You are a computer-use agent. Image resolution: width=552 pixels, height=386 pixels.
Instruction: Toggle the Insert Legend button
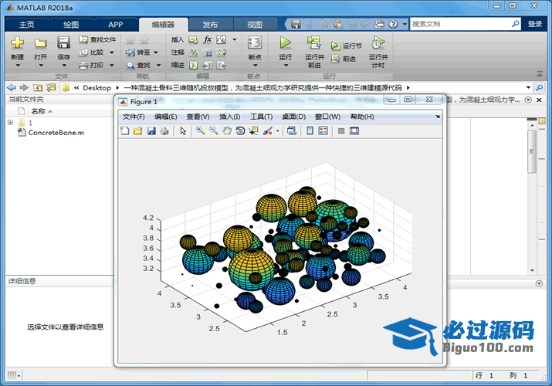tap(323, 131)
